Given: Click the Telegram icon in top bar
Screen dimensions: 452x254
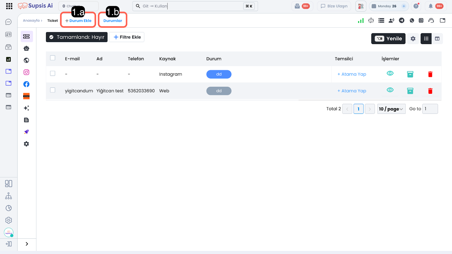Looking at the screenshot, I should pos(401,20).
